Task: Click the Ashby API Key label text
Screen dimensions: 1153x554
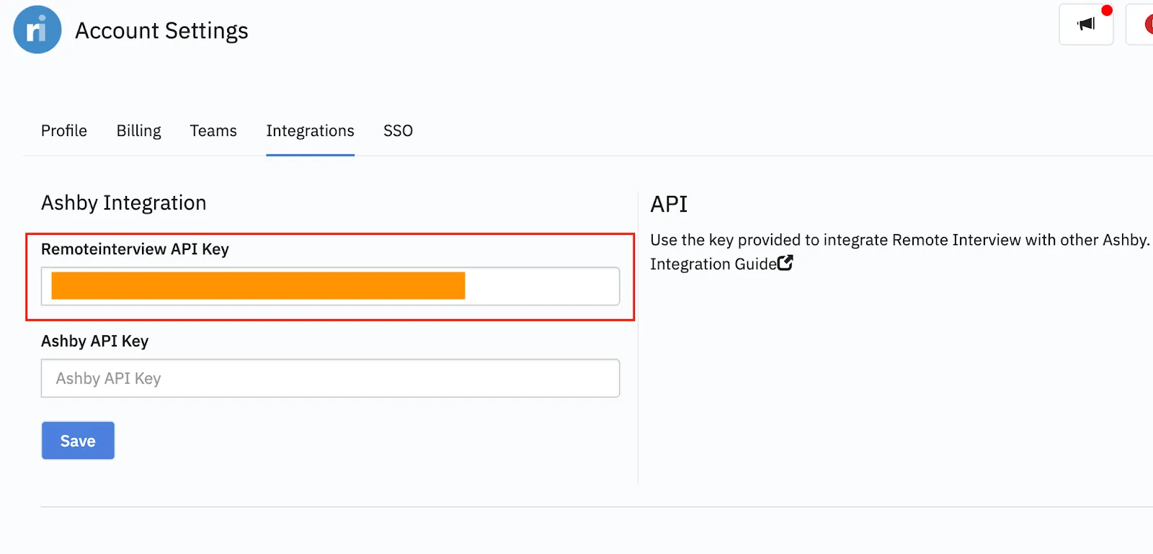Action: tap(94, 341)
